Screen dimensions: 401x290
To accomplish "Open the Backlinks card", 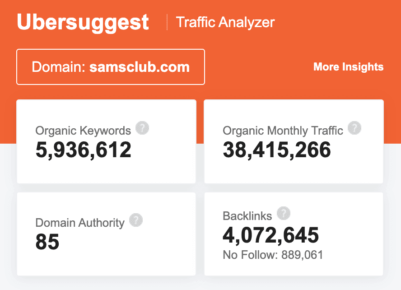I will coord(294,234).
